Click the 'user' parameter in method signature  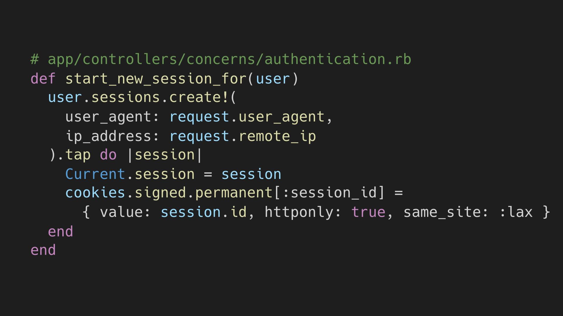tap(273, 79)
